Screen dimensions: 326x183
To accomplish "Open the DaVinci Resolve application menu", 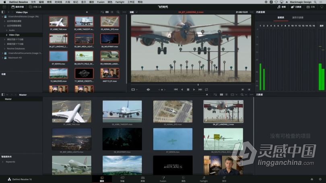I will pos(19,2).
